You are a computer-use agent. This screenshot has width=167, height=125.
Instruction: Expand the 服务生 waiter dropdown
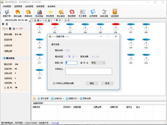click(x=104, y=63)
